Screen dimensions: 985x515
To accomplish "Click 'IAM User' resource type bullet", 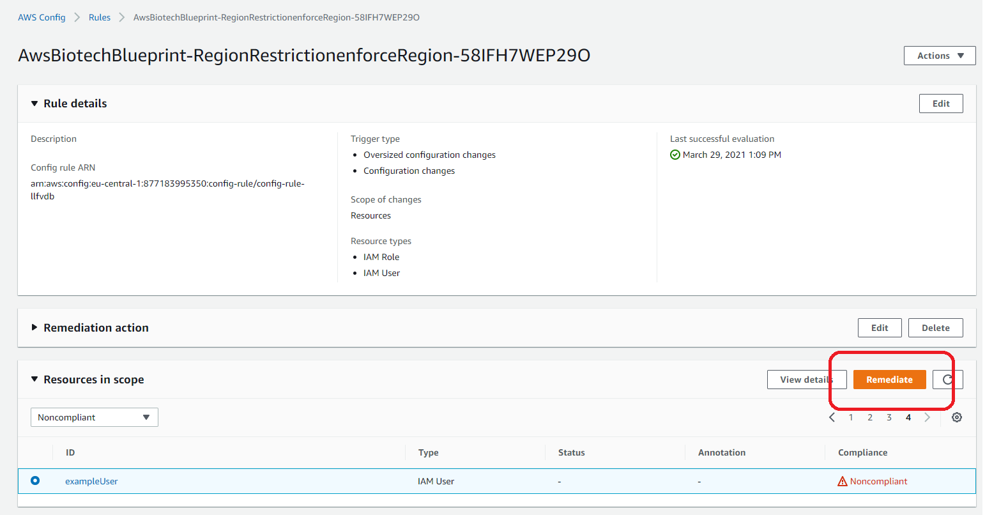I will point(381,273).
